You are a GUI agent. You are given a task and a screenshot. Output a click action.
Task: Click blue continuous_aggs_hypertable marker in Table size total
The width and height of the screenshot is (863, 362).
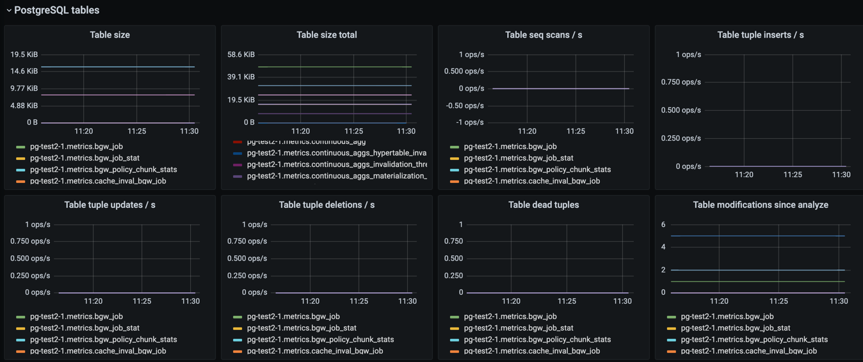tap(238, 153)
